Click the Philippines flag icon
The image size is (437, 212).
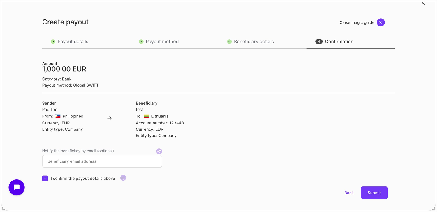[x=58, y=116]
